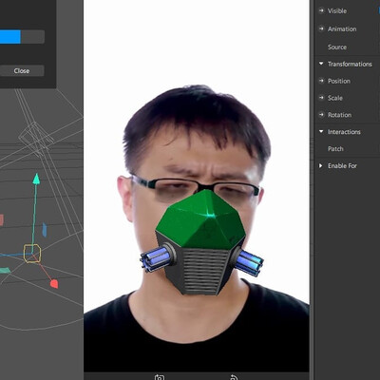The image size is (380, 380).
Task: Click the green plane handle on the gizmo
Action: [x=5, y=271]
